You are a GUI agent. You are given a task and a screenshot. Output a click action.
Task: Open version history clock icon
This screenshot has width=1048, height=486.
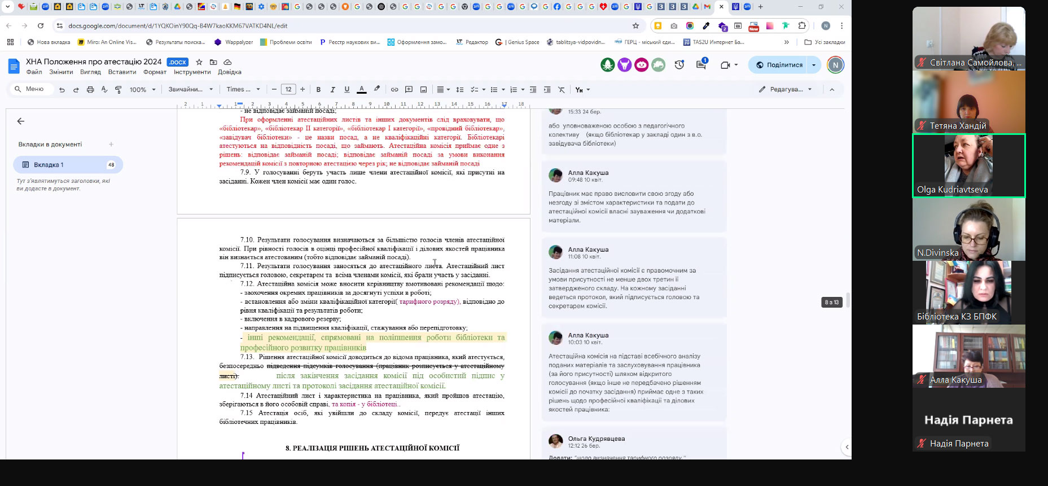679,65
